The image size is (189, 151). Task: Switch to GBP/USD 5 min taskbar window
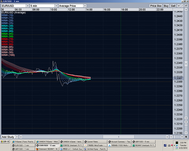point(144,142)
